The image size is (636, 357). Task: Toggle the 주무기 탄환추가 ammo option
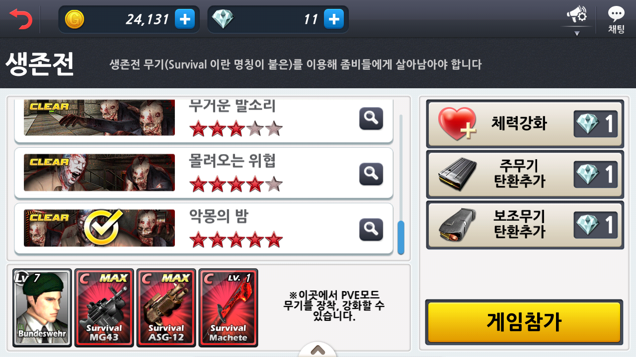[525, 174]
